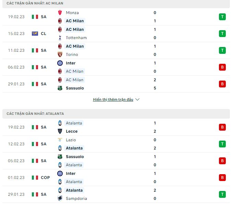233x204 pixels.
Task: Open Hiển thị thêm trận đấu link
Action: 113,99
